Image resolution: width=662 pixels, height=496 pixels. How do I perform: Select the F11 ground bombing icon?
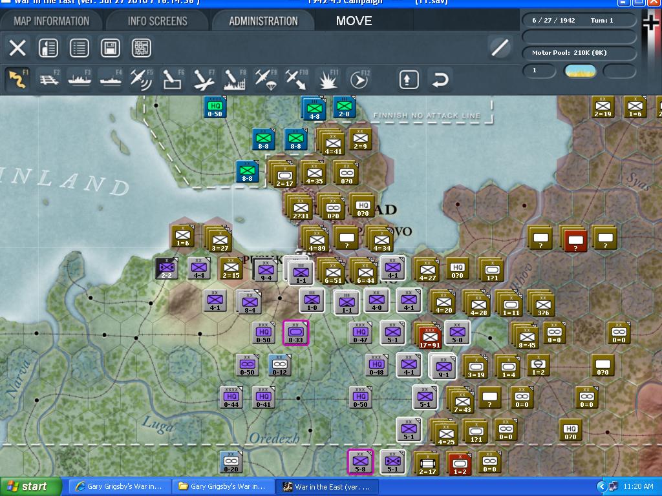click(326, 79)
